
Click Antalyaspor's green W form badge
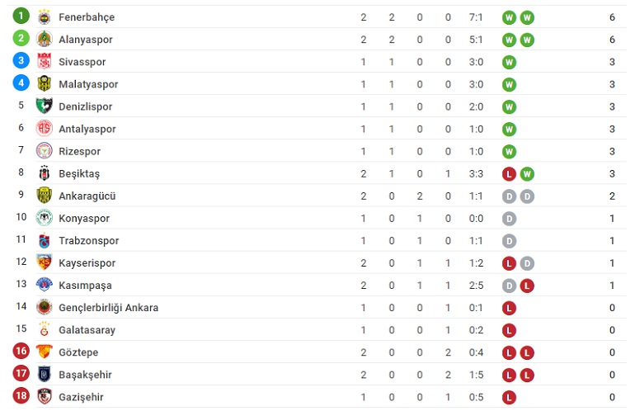pos(509,130)
